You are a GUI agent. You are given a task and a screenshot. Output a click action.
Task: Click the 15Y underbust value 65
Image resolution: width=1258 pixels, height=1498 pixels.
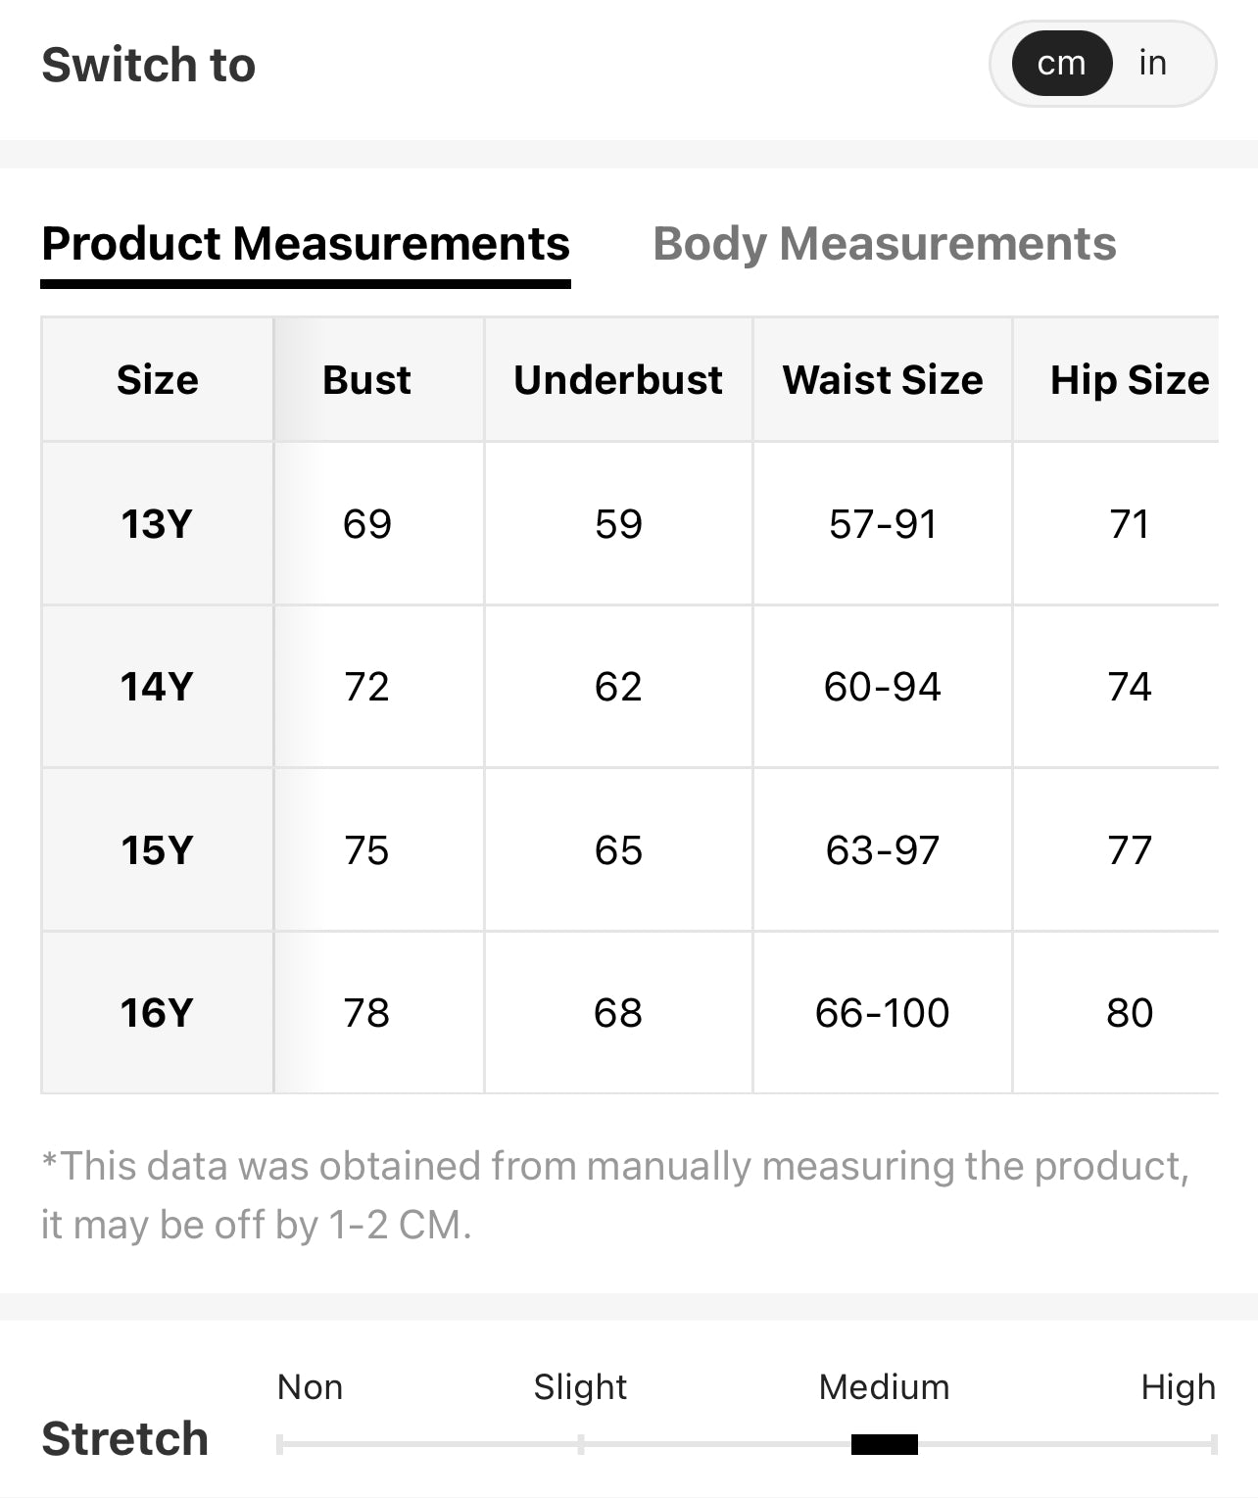tap(618, 850)
